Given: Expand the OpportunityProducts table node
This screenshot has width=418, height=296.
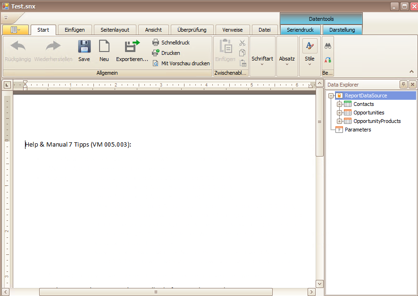Looking at the screenshot, I should (x=339, y=122).
